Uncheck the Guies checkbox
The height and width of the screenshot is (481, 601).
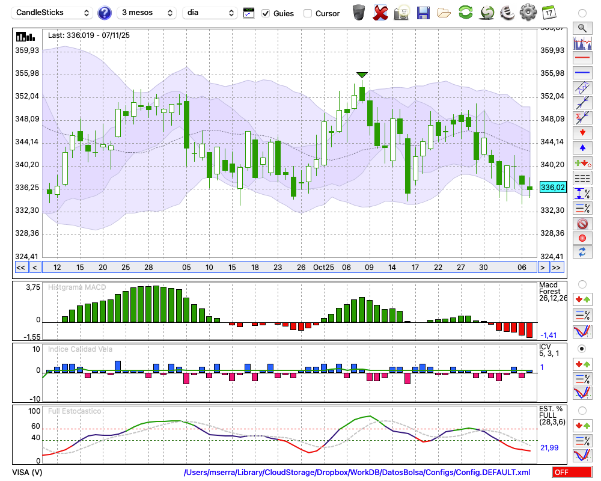pos(266,13)
